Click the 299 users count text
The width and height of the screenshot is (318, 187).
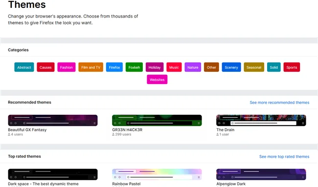pyautogui.click(x=123, y=134)
